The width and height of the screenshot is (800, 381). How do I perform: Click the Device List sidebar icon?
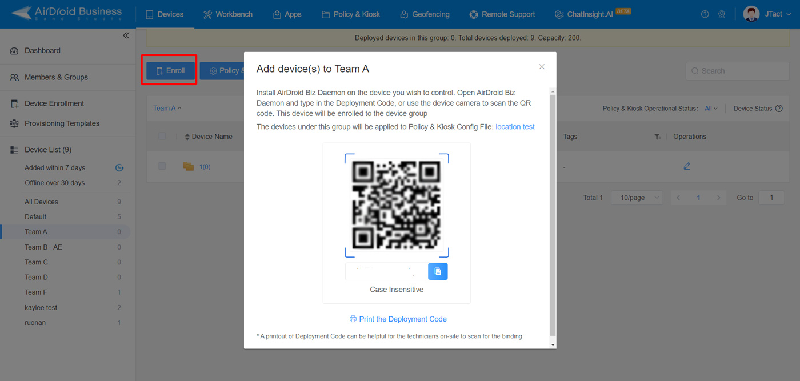14,150
